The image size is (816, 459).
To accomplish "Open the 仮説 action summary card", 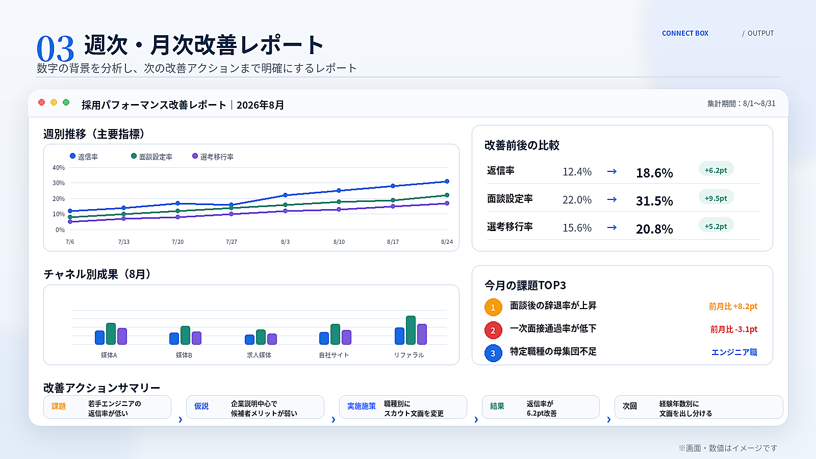I will point(255,407).
